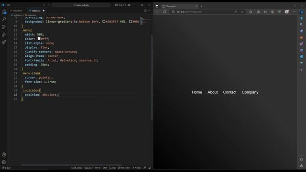Viewport: 306px width, 172px height.
Task: Click the editor vertical scrollbar
Action: (152, 78)
